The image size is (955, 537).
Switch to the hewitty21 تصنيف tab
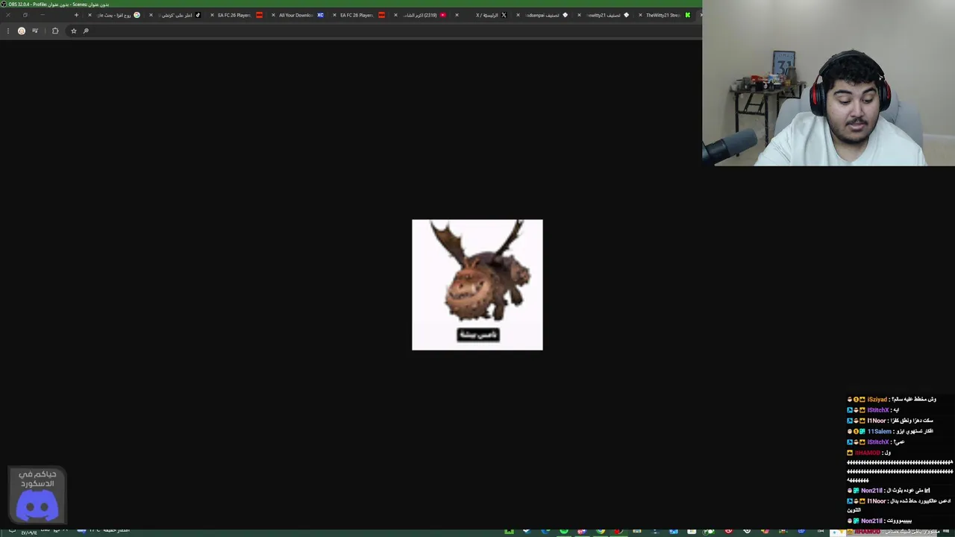click(x=605, y=15)
